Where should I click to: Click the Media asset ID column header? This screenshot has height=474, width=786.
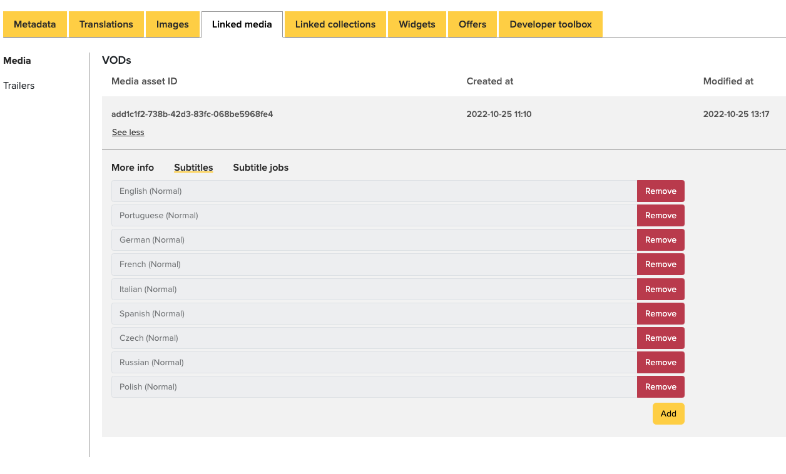[x=145, y=81]
